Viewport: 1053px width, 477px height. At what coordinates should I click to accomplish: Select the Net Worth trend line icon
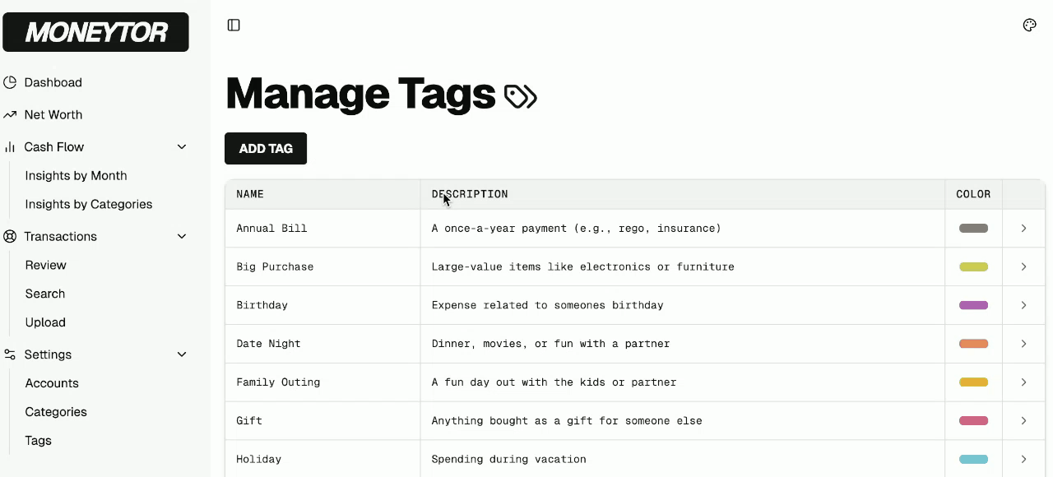tap(10, 114)
